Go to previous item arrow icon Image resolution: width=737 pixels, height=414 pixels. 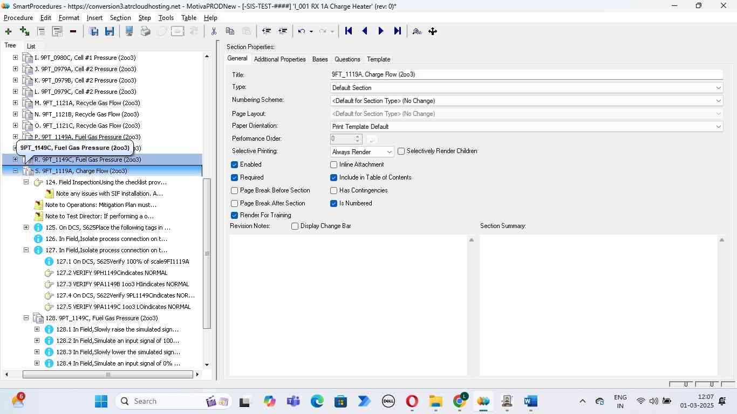tap(365, 31)
